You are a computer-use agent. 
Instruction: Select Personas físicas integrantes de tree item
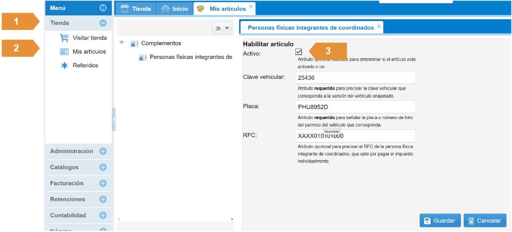pyautogui.click(x=190, y=57)
